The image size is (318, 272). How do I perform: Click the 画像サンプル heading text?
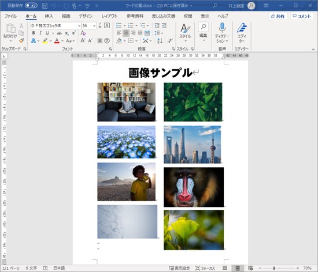160,73
